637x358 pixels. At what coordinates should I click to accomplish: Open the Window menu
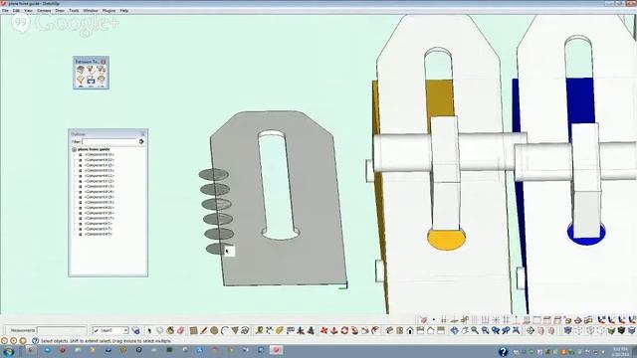click(91, 11)
